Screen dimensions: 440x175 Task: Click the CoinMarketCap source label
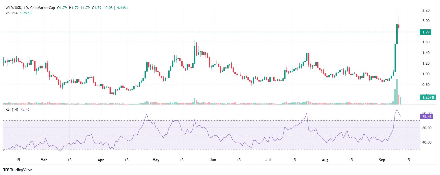coord(42,8)
